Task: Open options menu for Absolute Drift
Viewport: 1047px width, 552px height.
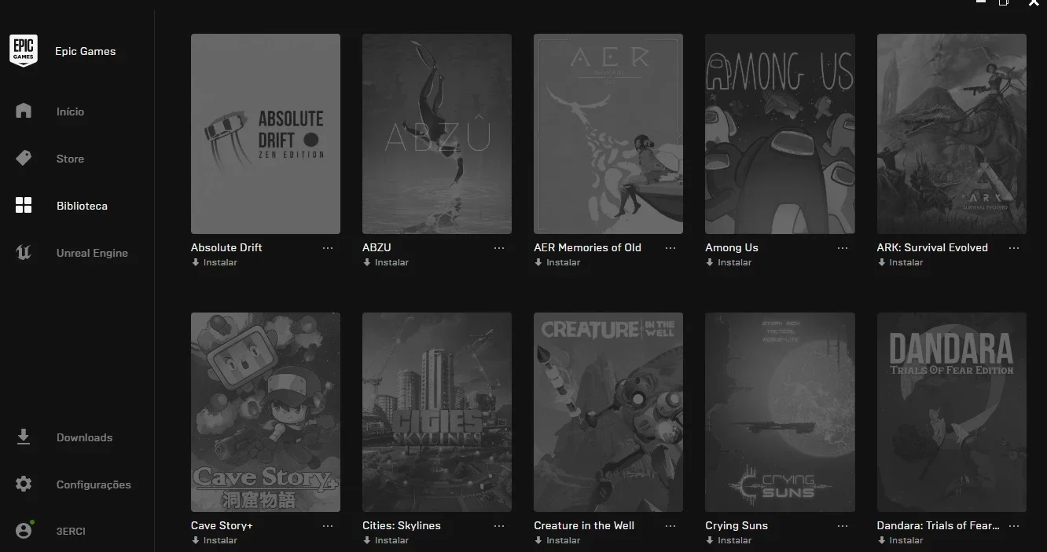Action: click(x=328, y=247)
